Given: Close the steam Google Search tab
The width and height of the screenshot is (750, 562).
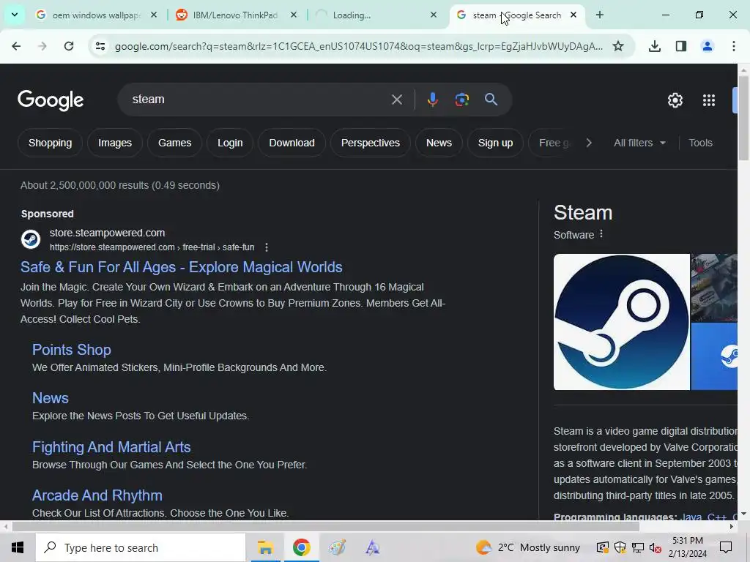Looking at the screenshot, I should pyautogui.click(x=573, y=15).
